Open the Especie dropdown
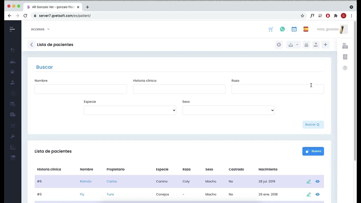The width and height of the screenshot is (361, 203). click(130, 110)
